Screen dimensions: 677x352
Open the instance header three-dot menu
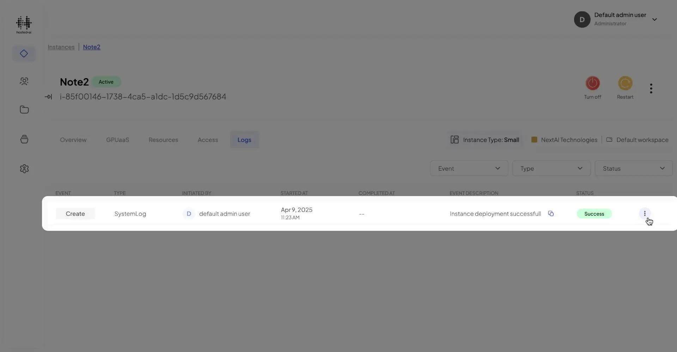(x=651, y=88)
